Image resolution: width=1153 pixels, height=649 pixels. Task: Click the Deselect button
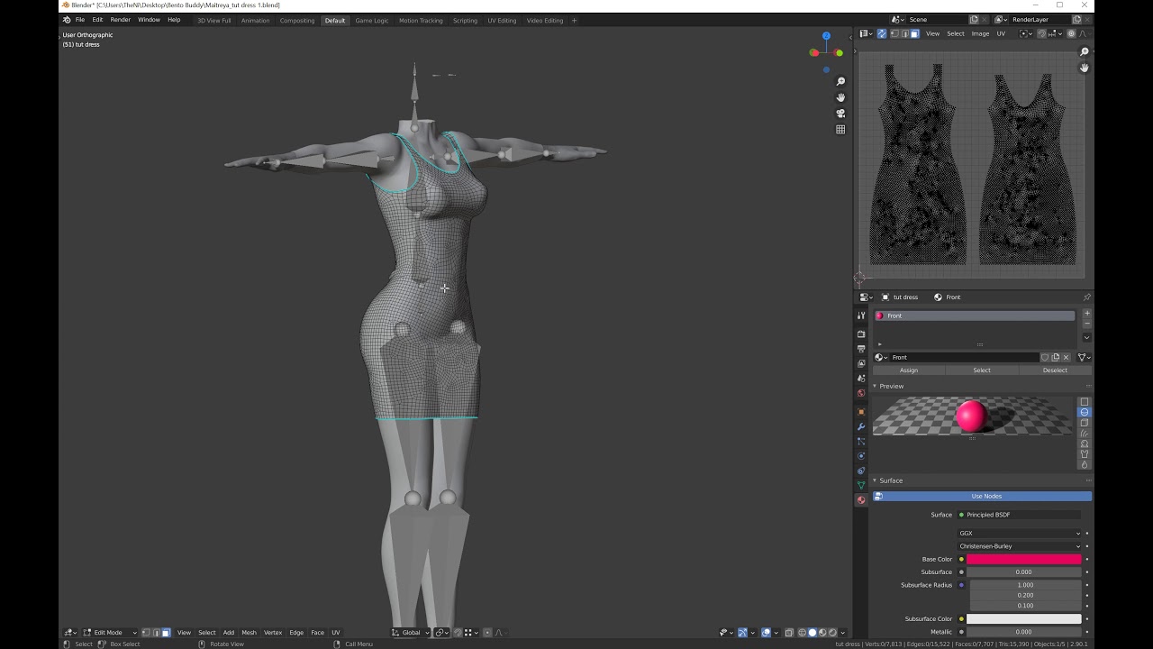click(1055, 370)
